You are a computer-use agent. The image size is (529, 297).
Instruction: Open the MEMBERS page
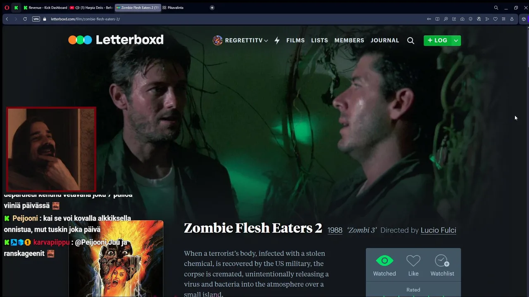tap(349, 40)
